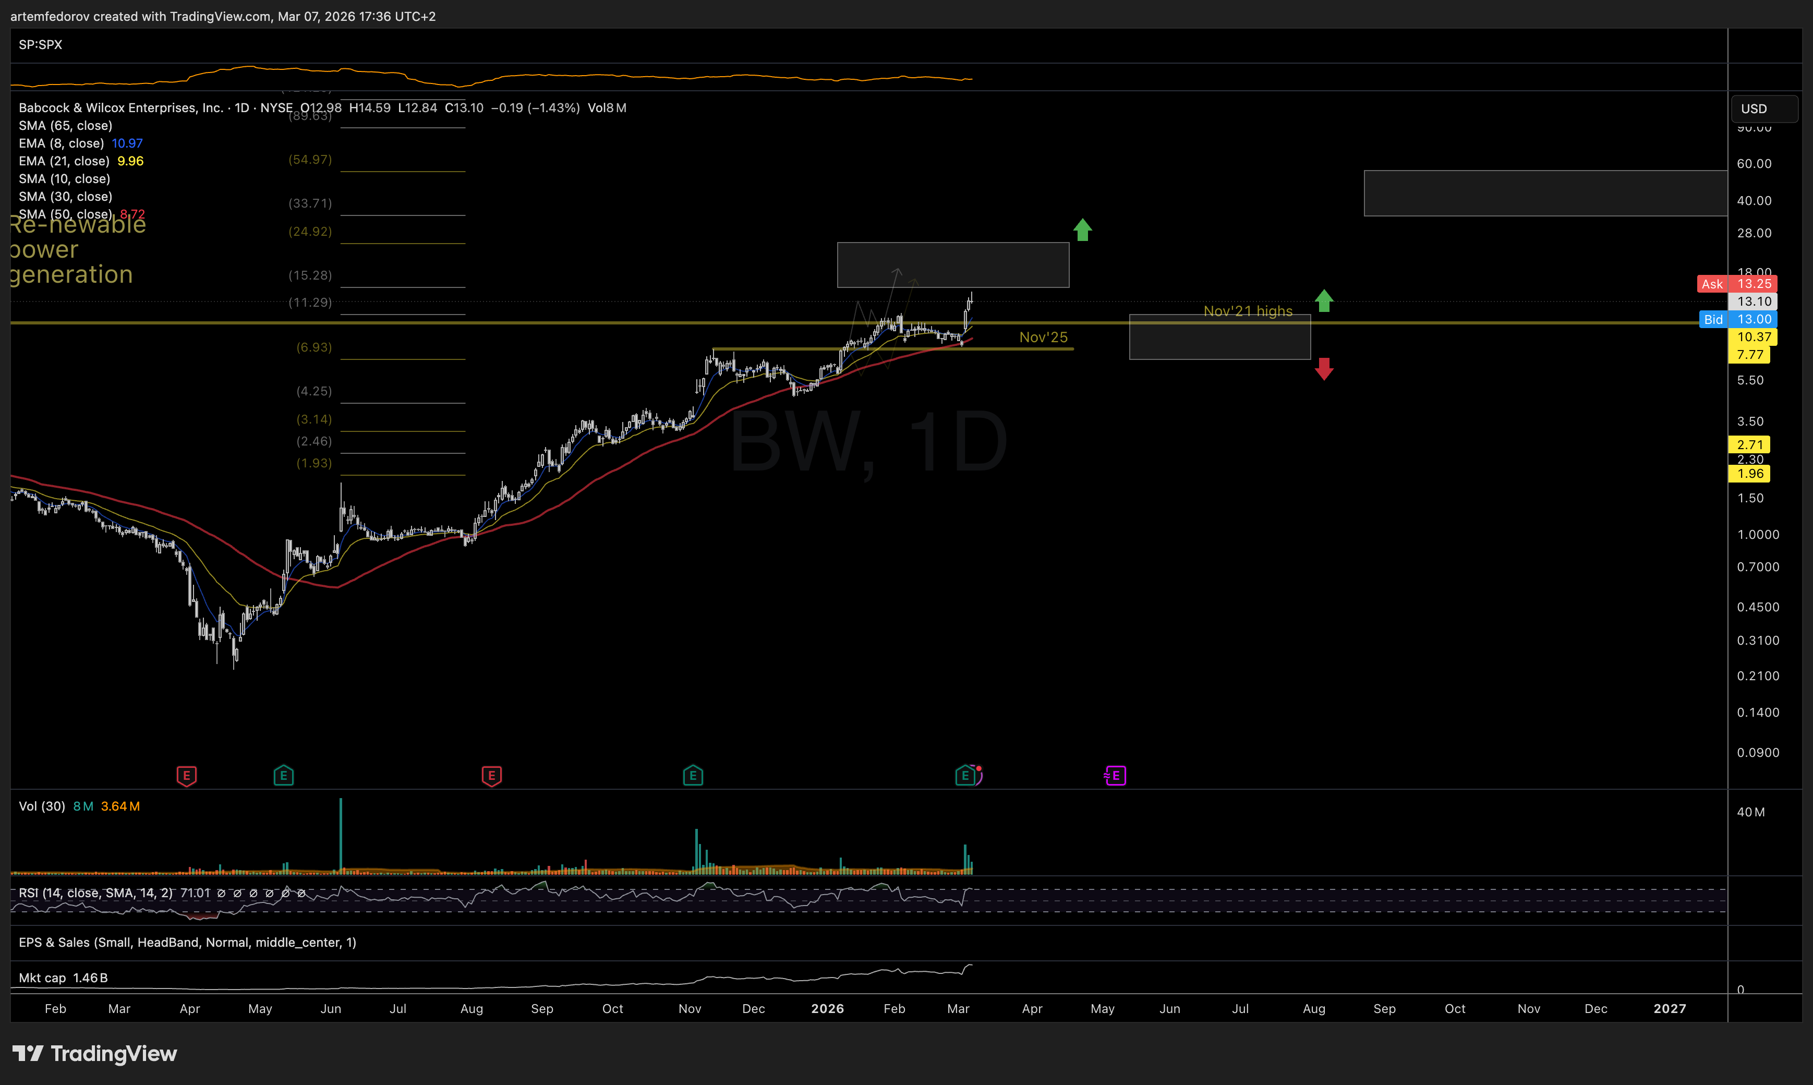Click the Ask 13.25 price label

(1737, 284)
